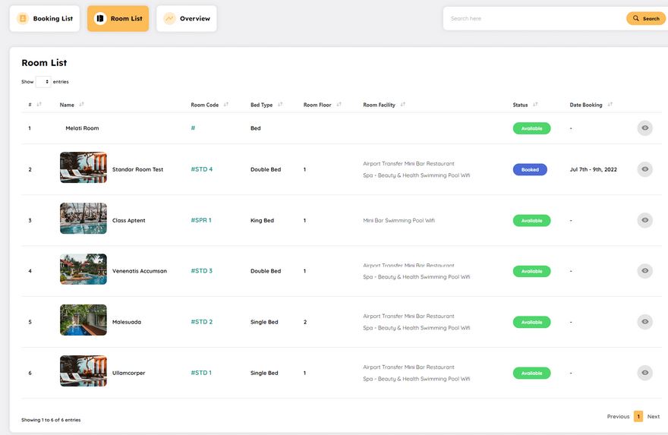Screen dimensions: 668x435
Task: Click the blue Booked status badge
Action: tap(530, 169)
